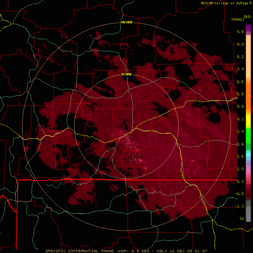This screenshot has height=253, width=253.
Task: Click the 4.2 scale value
Action: [x=240, y=119]
